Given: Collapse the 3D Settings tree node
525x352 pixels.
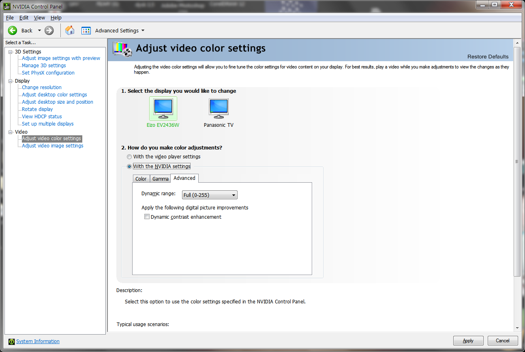Looking at the screenshot, I should (x=11, y=52).
